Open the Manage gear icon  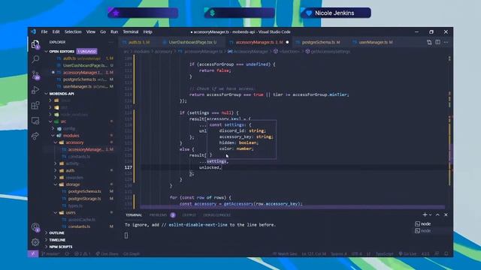tap(35, 242)
